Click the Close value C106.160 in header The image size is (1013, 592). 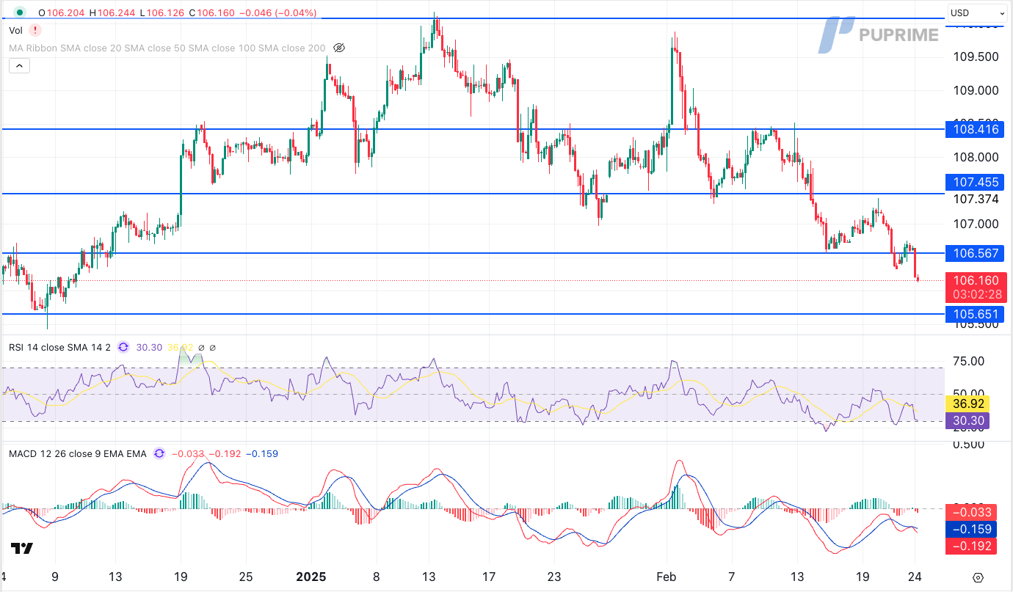(x=211, y=12)
